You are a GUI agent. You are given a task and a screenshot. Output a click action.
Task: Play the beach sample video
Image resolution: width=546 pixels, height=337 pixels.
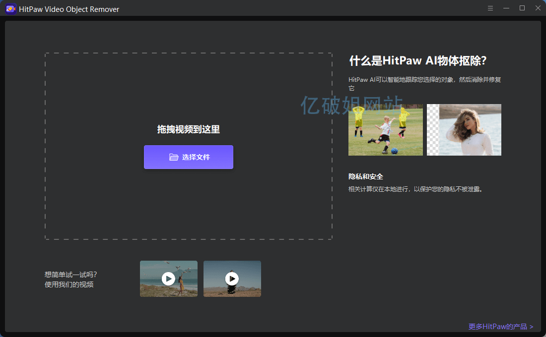(168, 279)
